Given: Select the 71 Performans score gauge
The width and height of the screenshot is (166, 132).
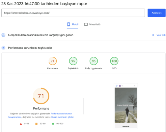Looking at the screenshot, I should [x=53, y=61].
